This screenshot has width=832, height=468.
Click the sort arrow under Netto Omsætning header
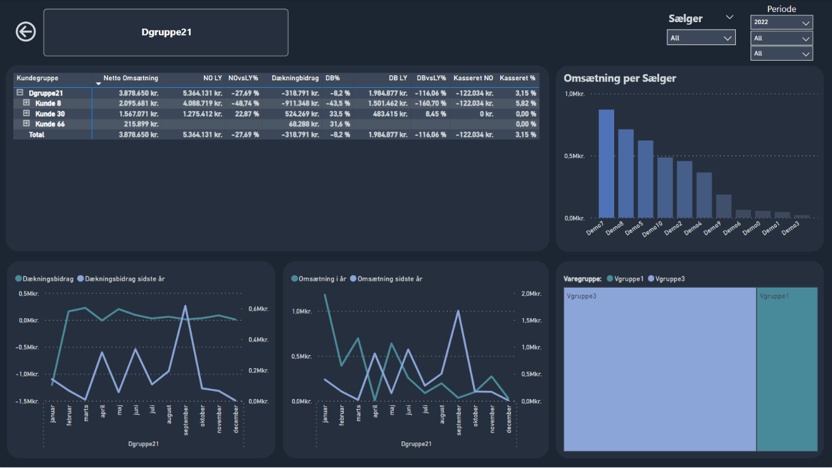[x=98, y=83]
